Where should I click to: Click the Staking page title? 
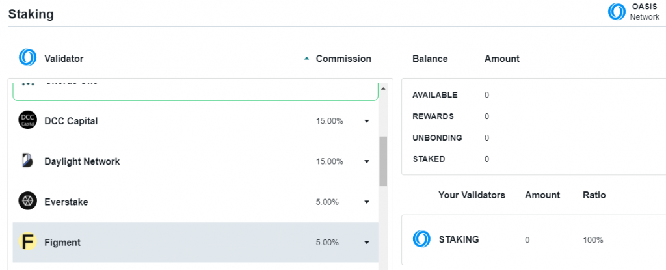coord(31,14)
